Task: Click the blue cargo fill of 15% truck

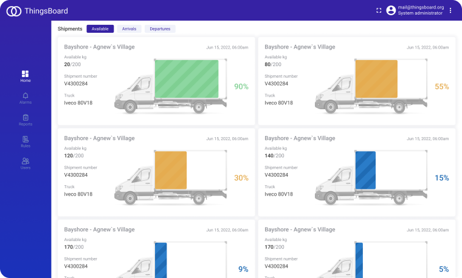Action: pyautogui.click(x=365, y=170)
